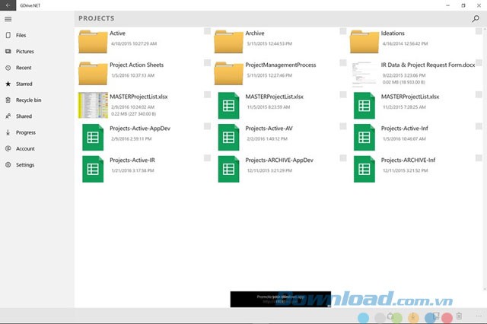View Progress in the sidebar
Screen dimensions: 487x324
37,132
